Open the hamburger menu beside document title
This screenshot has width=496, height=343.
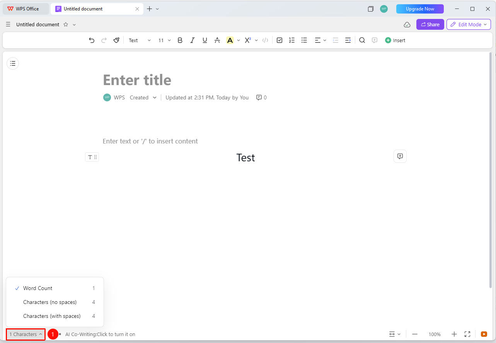point(8,24)
